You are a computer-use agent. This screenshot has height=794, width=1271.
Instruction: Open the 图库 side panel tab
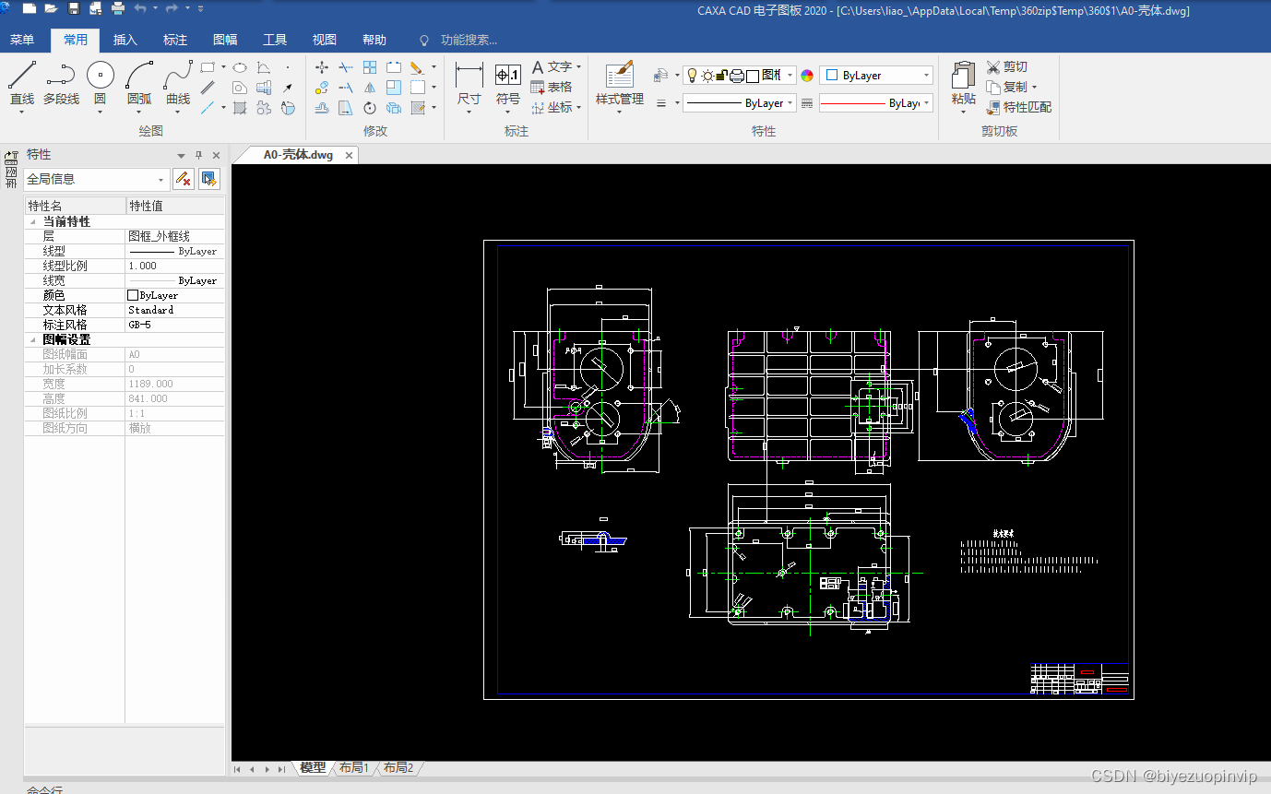[x=11, y=170]
